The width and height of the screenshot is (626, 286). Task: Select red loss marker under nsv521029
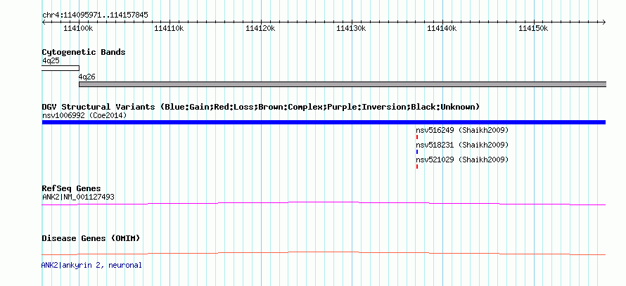(417, 167)
